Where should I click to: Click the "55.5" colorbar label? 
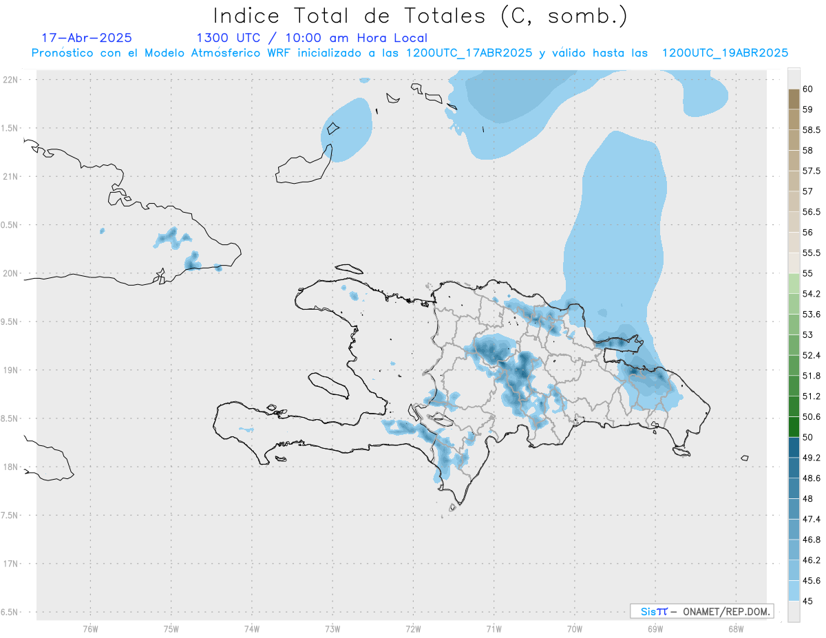[812, 253]
